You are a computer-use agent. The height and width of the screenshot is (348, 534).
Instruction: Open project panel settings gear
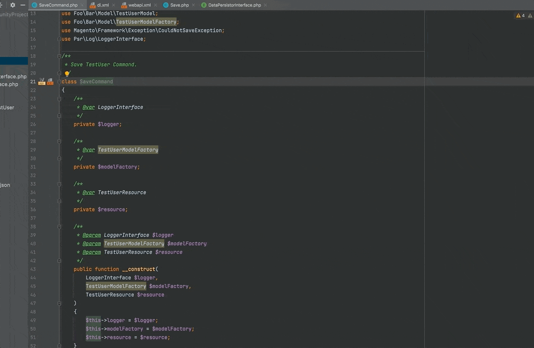click(x=13, y=5)
